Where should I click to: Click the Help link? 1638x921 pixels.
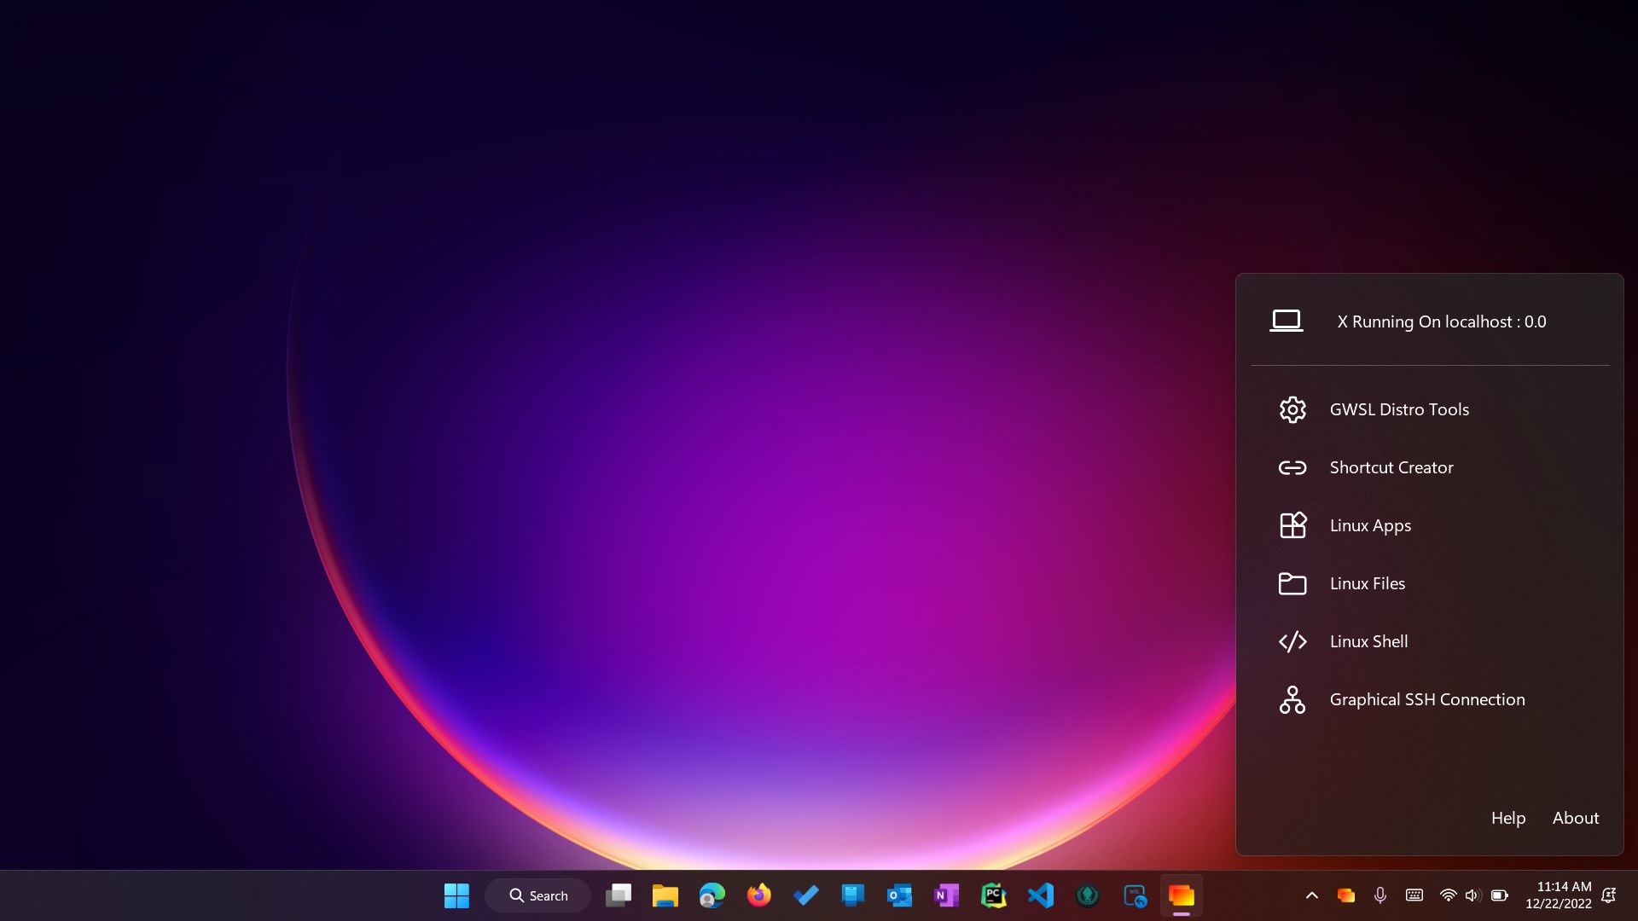coord(1507,817)
